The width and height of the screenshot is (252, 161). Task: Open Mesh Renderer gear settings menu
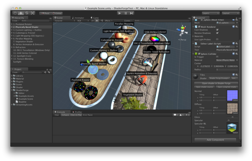[x=237, y=27]
